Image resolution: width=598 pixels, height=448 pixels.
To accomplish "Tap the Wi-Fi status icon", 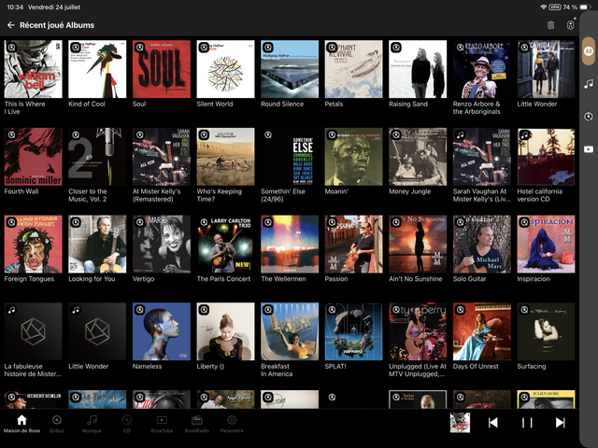I will point(544,7).
